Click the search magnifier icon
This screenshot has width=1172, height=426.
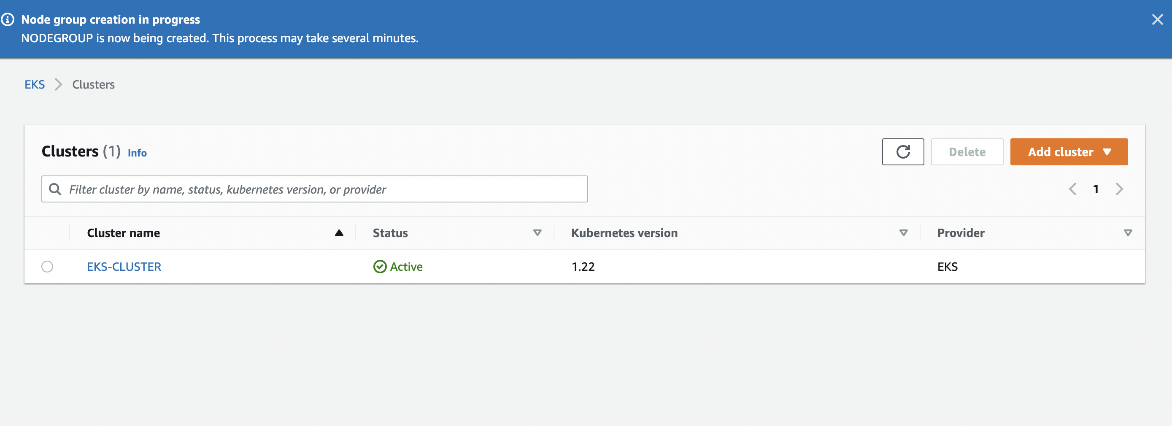55,189
